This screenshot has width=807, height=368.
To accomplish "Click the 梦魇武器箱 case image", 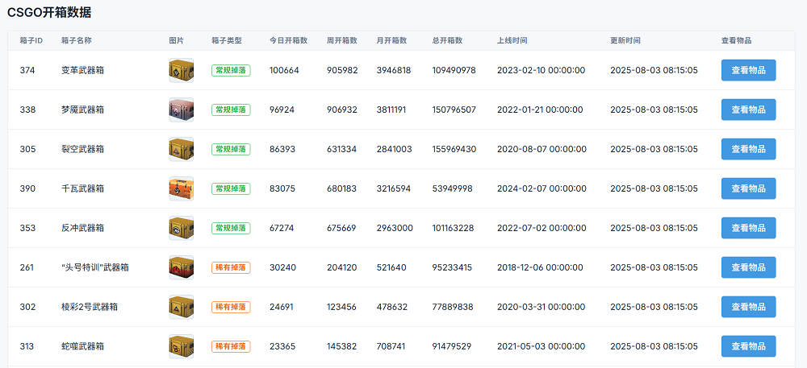I will (181, 110).
